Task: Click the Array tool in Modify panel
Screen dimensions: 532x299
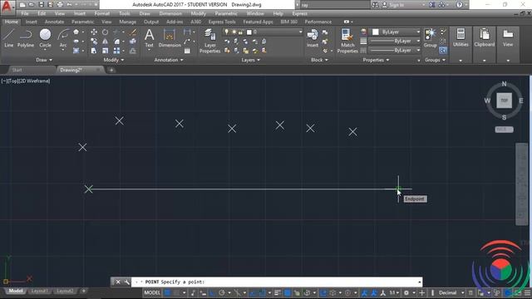Action: click(116, 51)
